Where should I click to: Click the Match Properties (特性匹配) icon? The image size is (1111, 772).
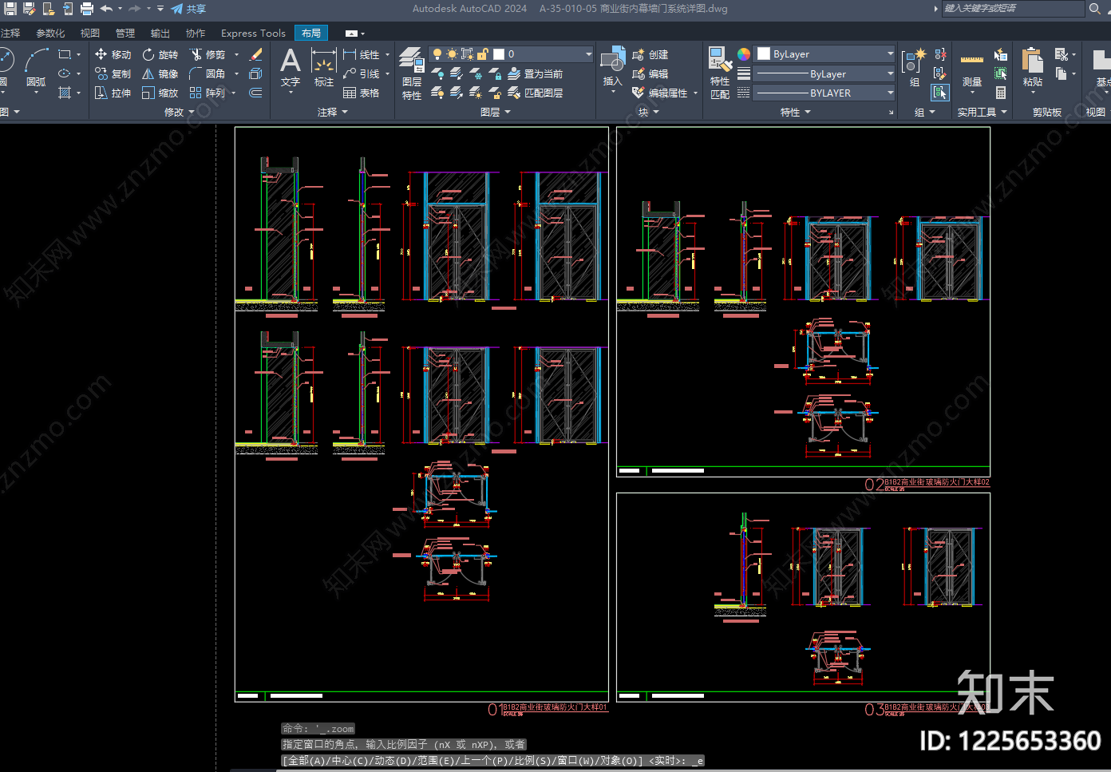click(x=720, y=73)
